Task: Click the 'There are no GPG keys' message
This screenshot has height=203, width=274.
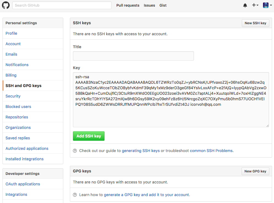Action: [x=120, y=182]
